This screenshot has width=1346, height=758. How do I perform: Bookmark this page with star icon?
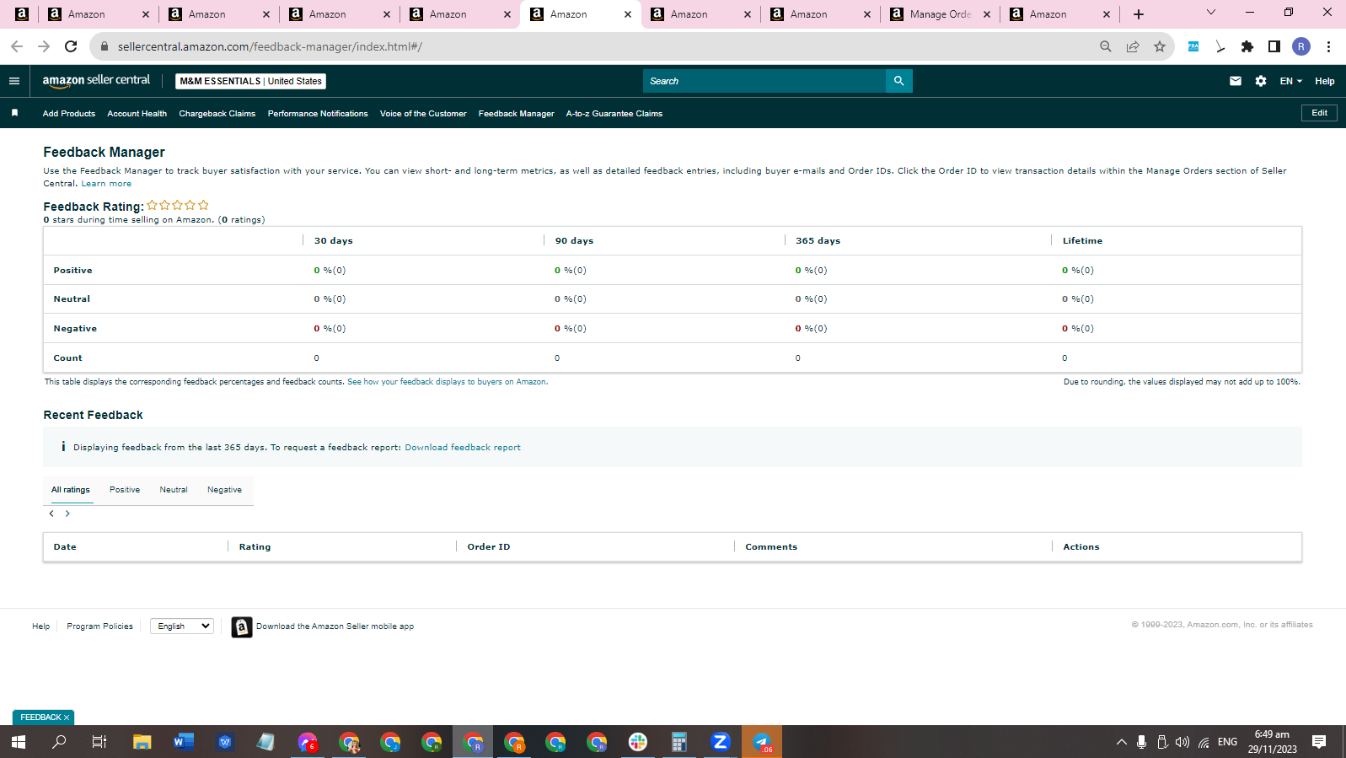tap(1160, 46)
